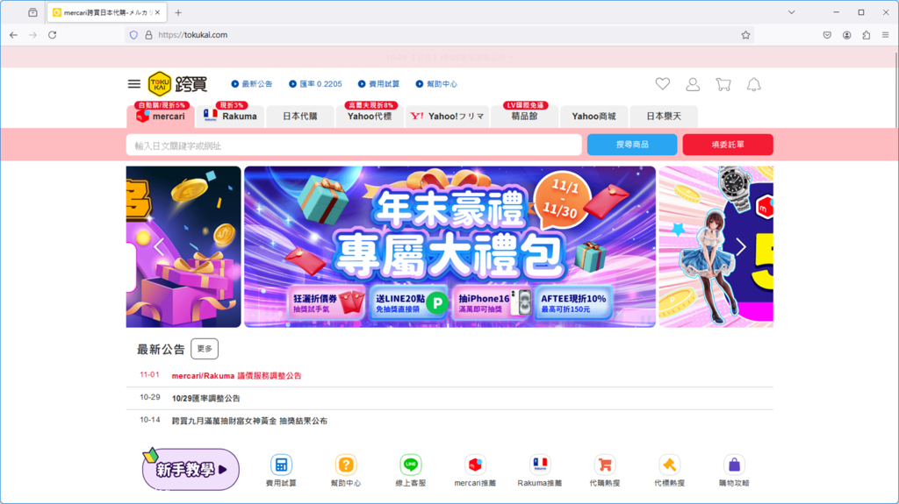Open the hamburger menu beside Tokukai logo
The image size is (899, 504).
[x=133, y=84]
